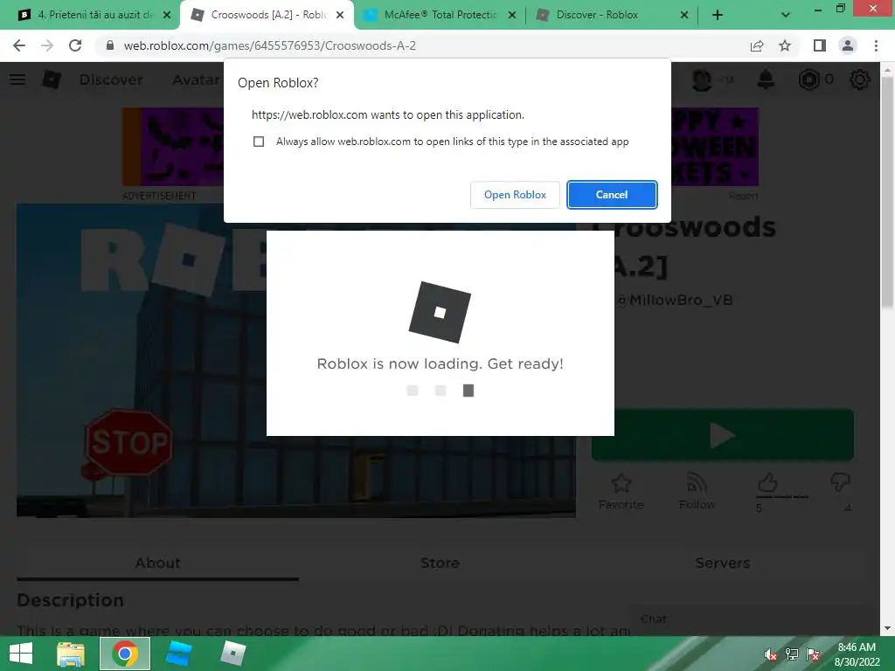Click the muted volume tray icon
This screenshot has height=671, width=895.
770,654
